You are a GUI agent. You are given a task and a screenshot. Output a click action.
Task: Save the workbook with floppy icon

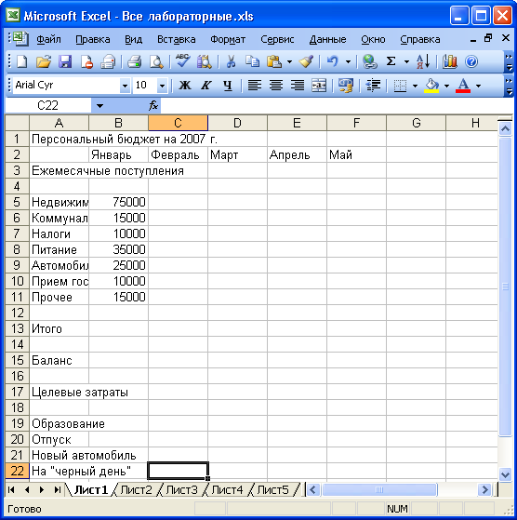click(65, 61)
